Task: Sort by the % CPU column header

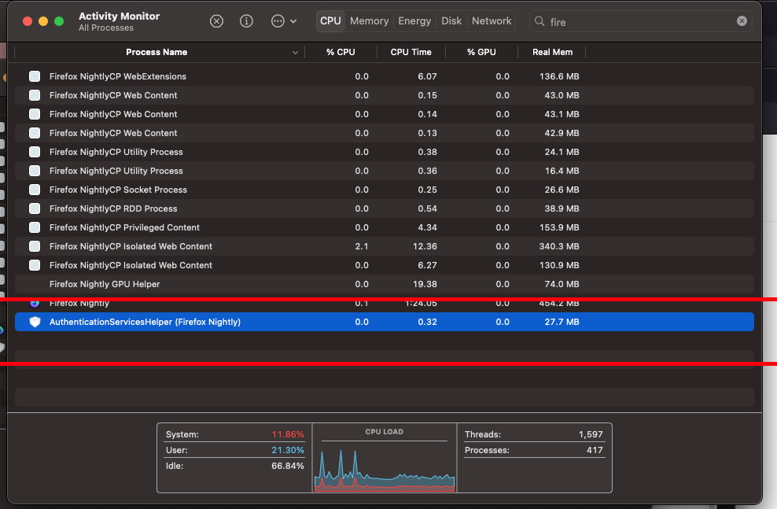Action: [x=341, y=52]
